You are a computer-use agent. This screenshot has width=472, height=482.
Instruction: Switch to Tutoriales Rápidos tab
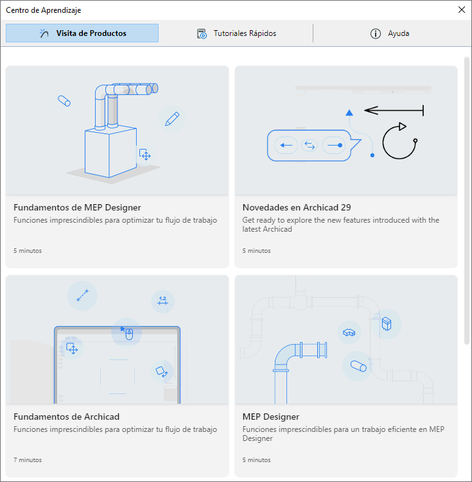click(x=236, y=33)
